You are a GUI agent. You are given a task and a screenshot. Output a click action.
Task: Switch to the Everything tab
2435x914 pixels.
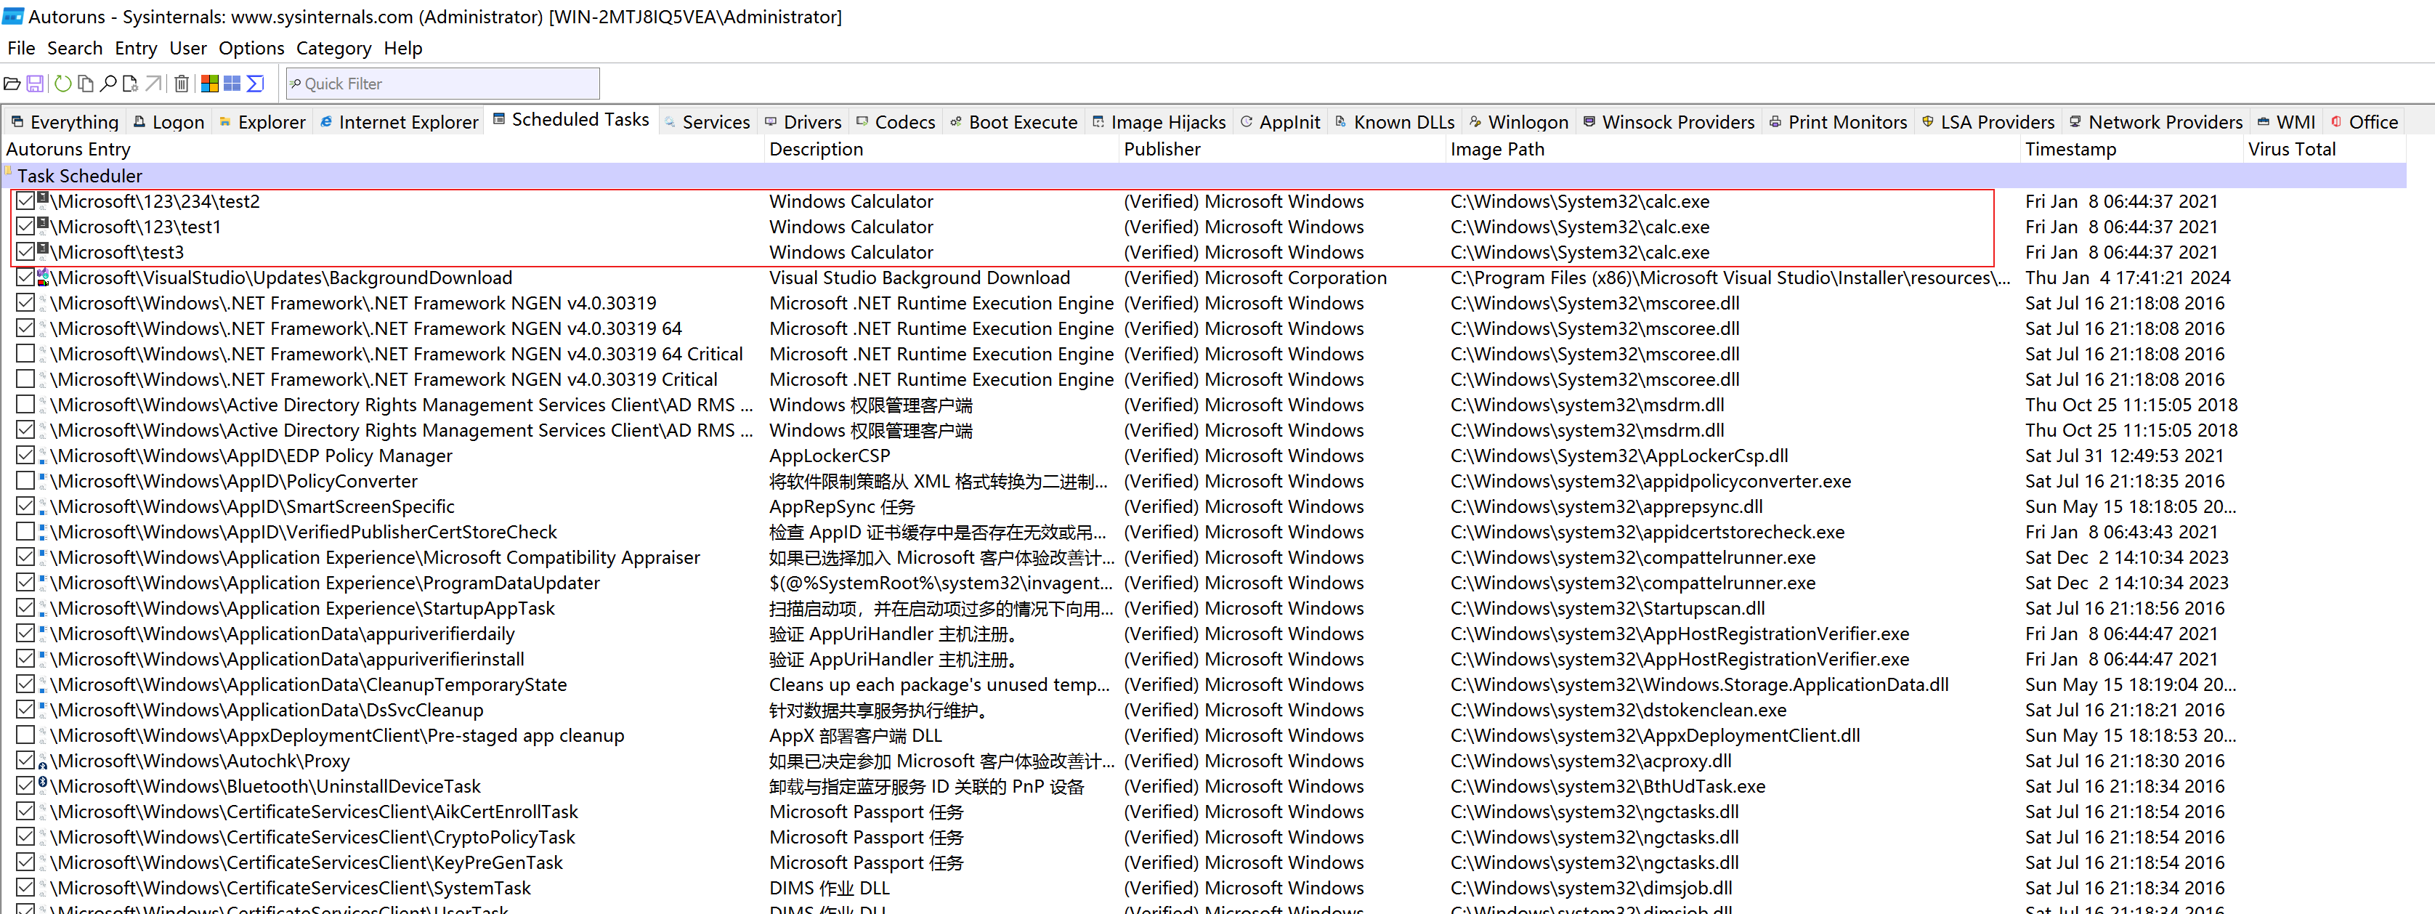coord(65,122)
